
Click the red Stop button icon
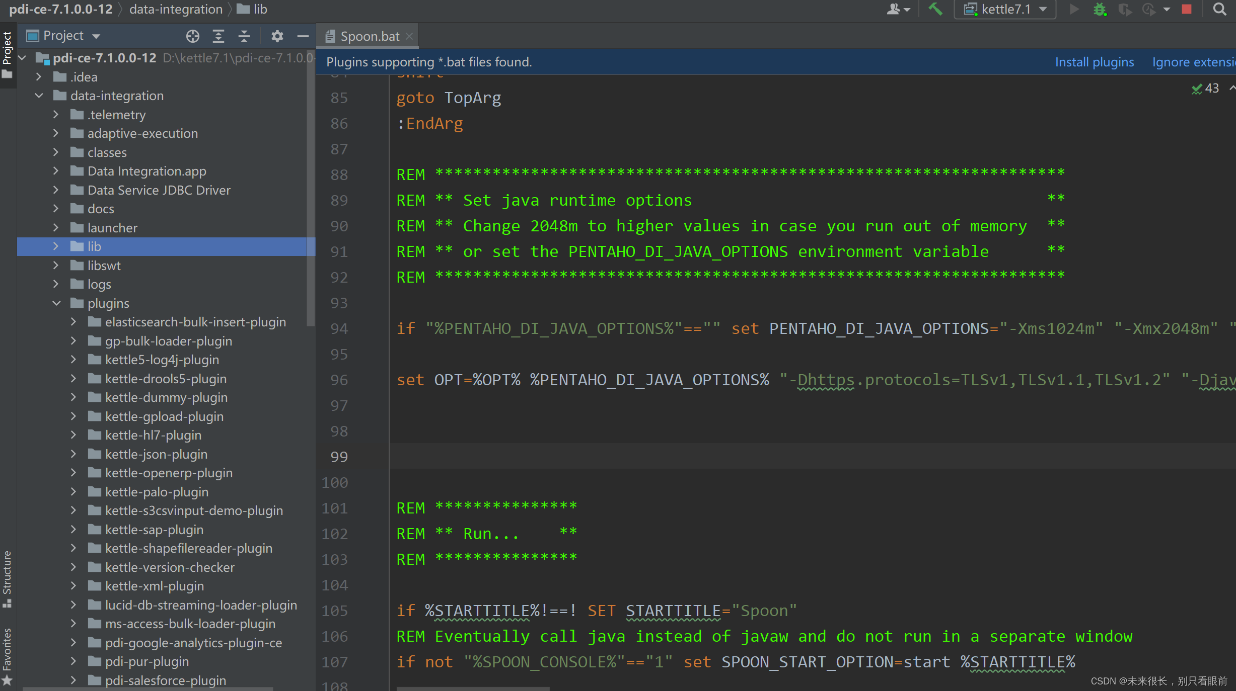(x=1187, y=10)
